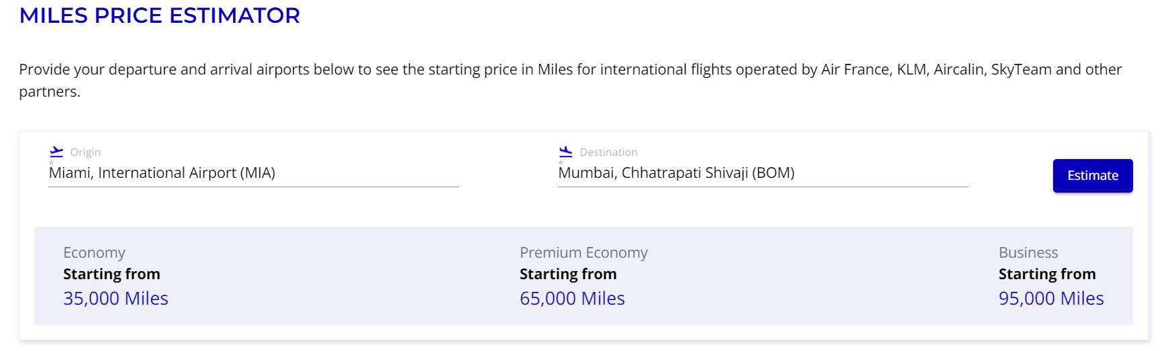Click the Premium Economy 'Starting from' text
The image size is (1166, 351).
coord(568,274)
